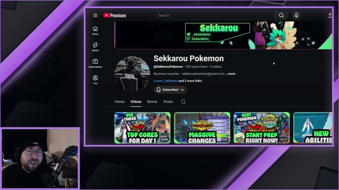Play the 'Start Prep Right Now' video
The height and width of the screenshot is (190, 339).
pyautogui.click(x=262, y=128)
